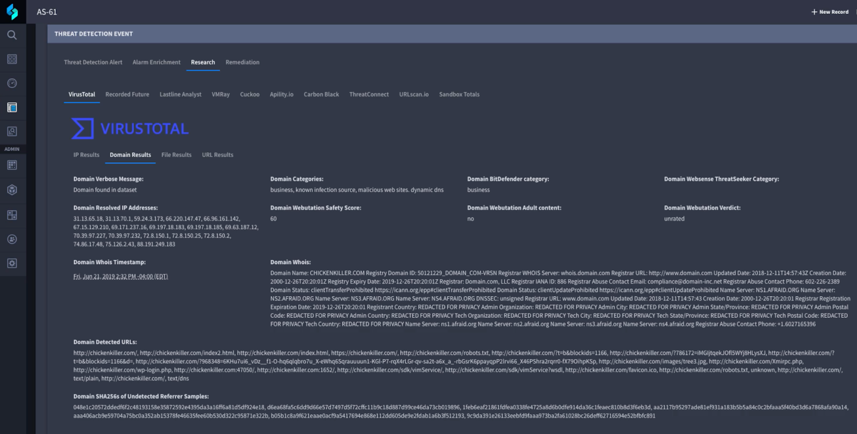Show the File Results sub-tab
857x434 pixels.
pyautogui.click(x=176, y=155)
